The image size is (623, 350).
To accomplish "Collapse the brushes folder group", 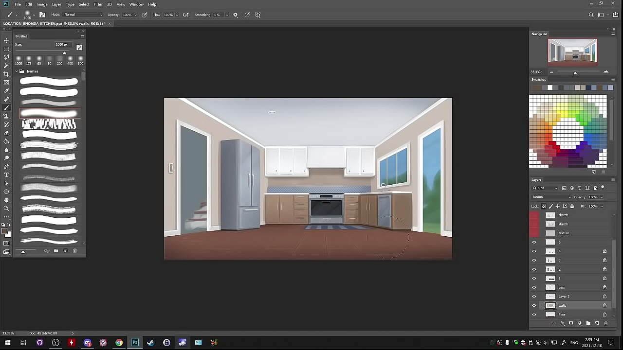I will coord(17,71).
